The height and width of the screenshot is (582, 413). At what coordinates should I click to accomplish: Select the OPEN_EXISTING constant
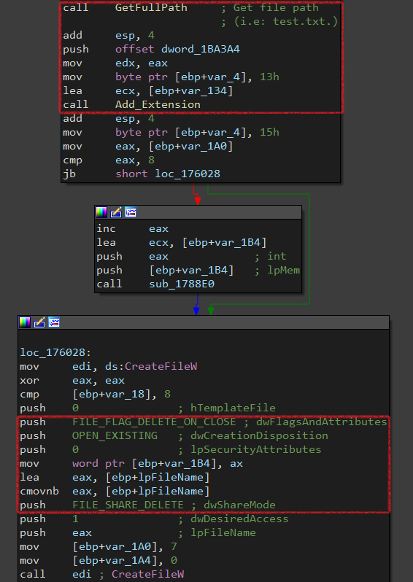tap(115, 435)
